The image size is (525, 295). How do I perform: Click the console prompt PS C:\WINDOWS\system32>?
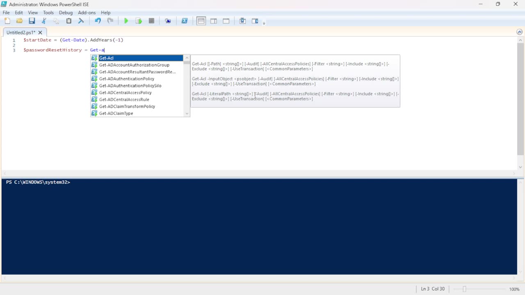click(38, 182)
